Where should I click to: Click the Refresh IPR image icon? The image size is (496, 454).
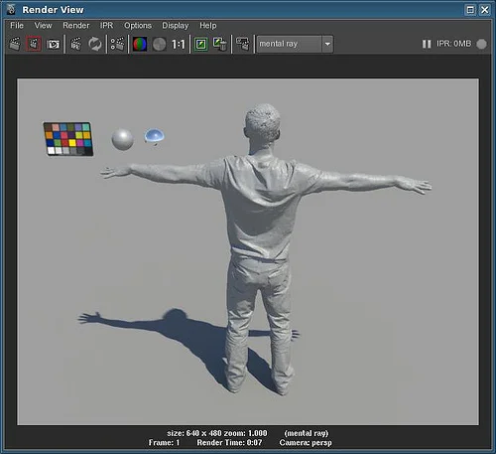click(95, 44)
